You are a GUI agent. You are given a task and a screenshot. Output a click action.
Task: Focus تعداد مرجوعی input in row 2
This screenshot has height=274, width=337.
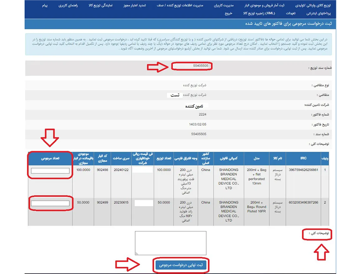coord(50,203)
